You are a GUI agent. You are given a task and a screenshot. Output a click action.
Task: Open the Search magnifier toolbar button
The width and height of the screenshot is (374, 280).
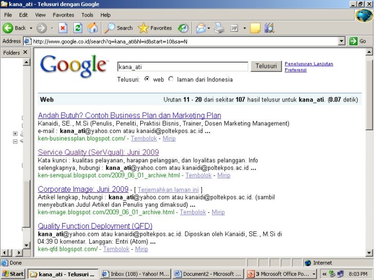click(119, 28)
